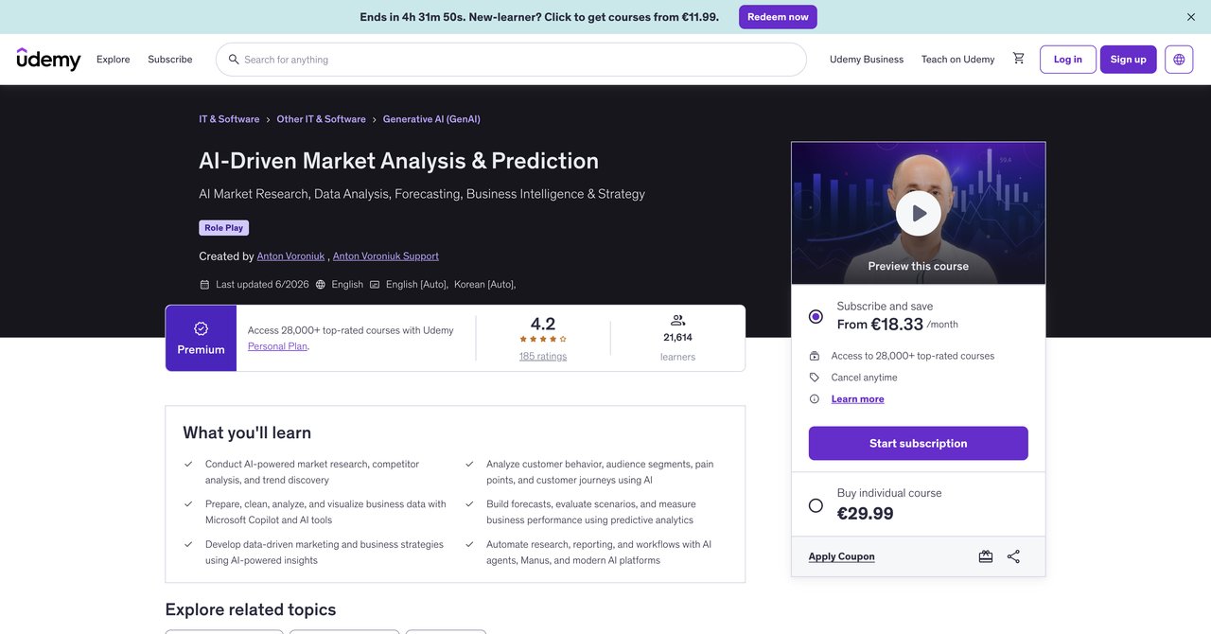Screen dimensions: 1211x634
Task: Click the Premium badge checkmark icon
Action: 201,328
